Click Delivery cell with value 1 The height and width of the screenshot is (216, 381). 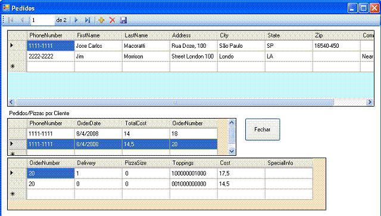[98, 174]
